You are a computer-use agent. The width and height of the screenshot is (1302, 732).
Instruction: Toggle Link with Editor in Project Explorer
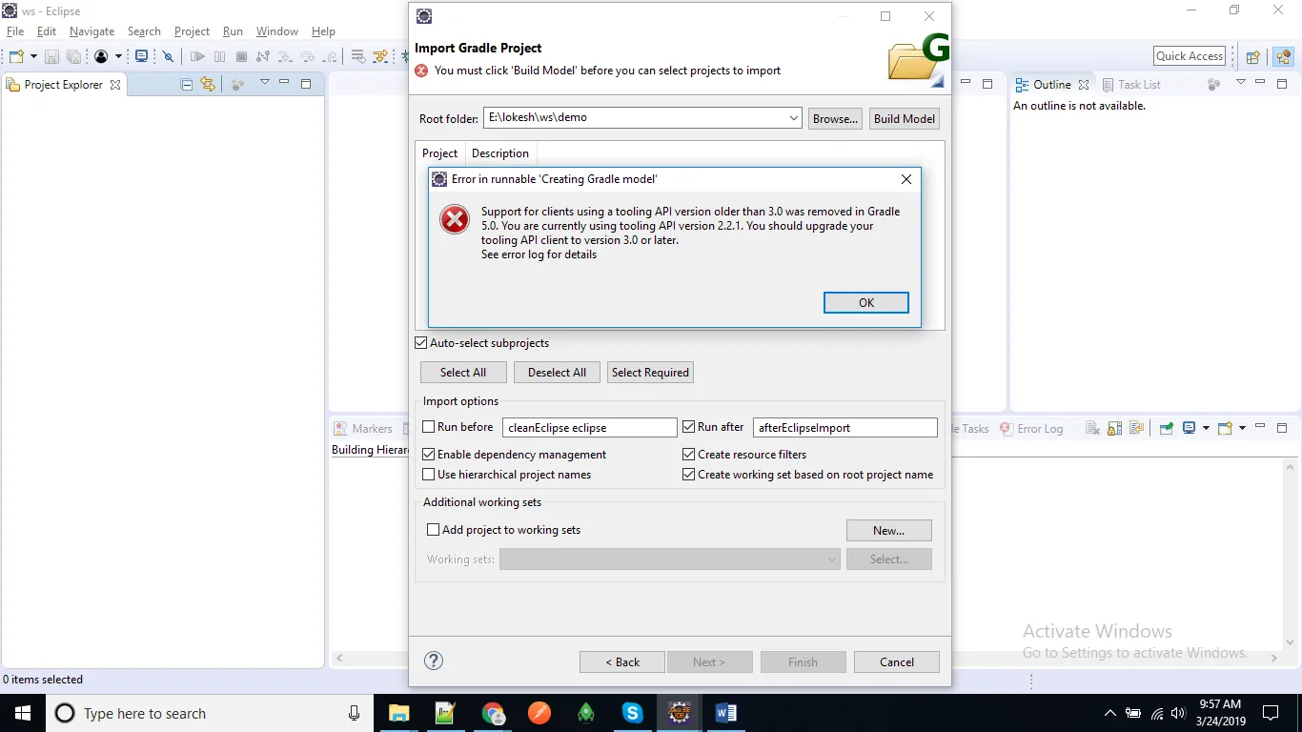tap(208, 85)
